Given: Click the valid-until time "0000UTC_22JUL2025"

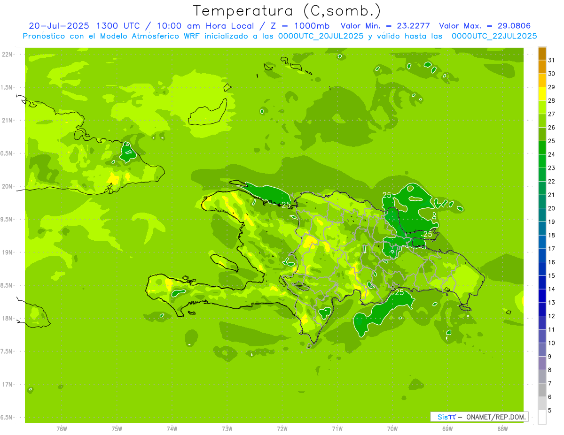Looking at the screenshot, I should (x=494, y=36).
